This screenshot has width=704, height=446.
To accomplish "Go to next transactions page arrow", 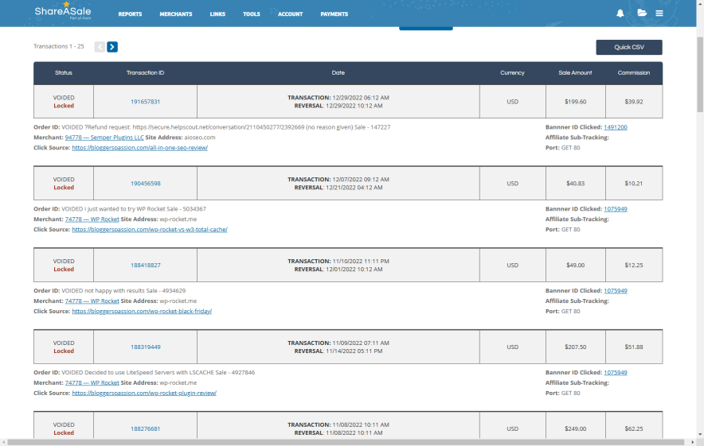I will [112, 47].
